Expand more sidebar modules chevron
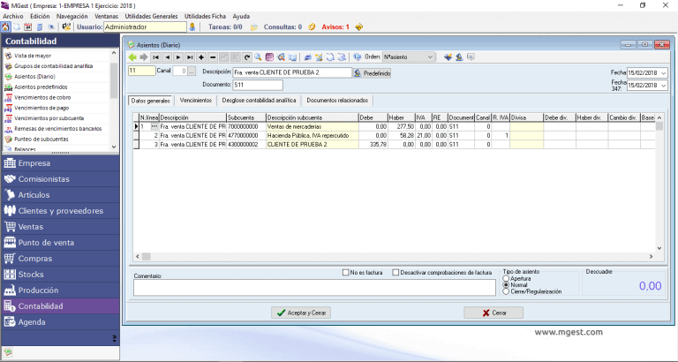 pyautogui.click(x=114, y=339)
